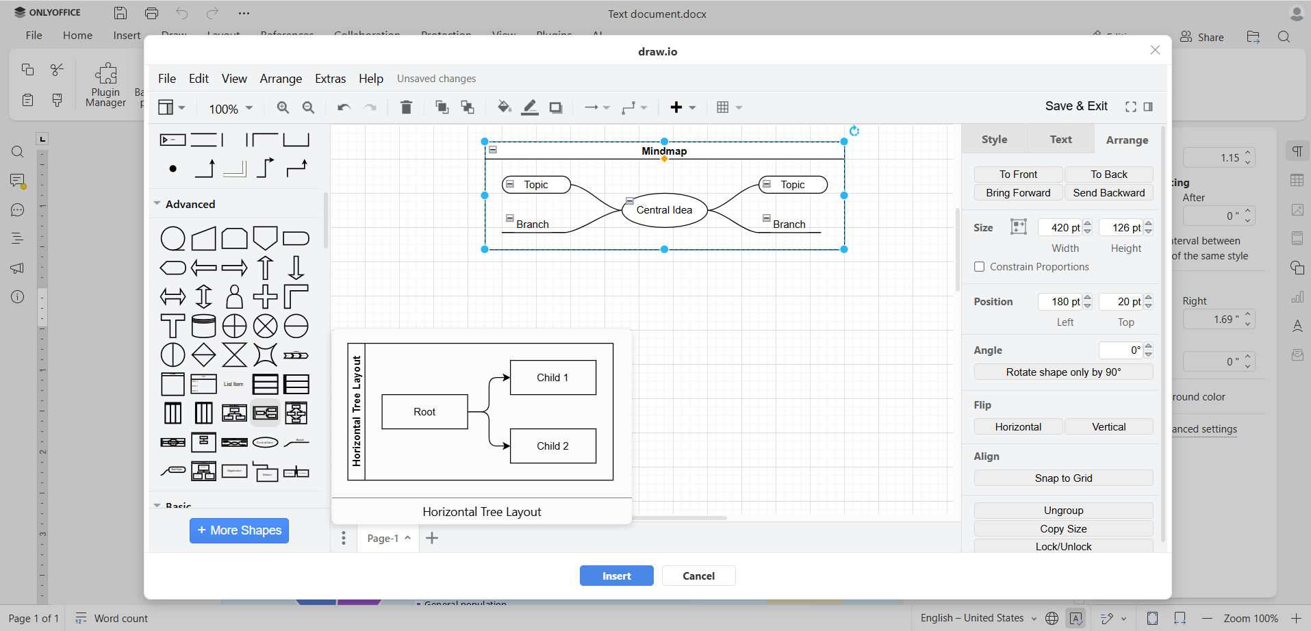The image size is (1311, 631).
Task: Collapse the Central Idea node
Action: tap(629, 201)
